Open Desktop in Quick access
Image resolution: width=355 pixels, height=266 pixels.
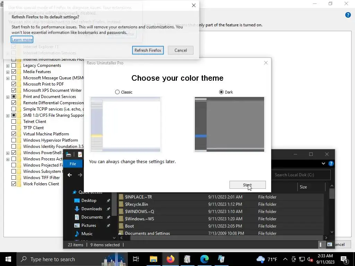click(x=89, y=201)
